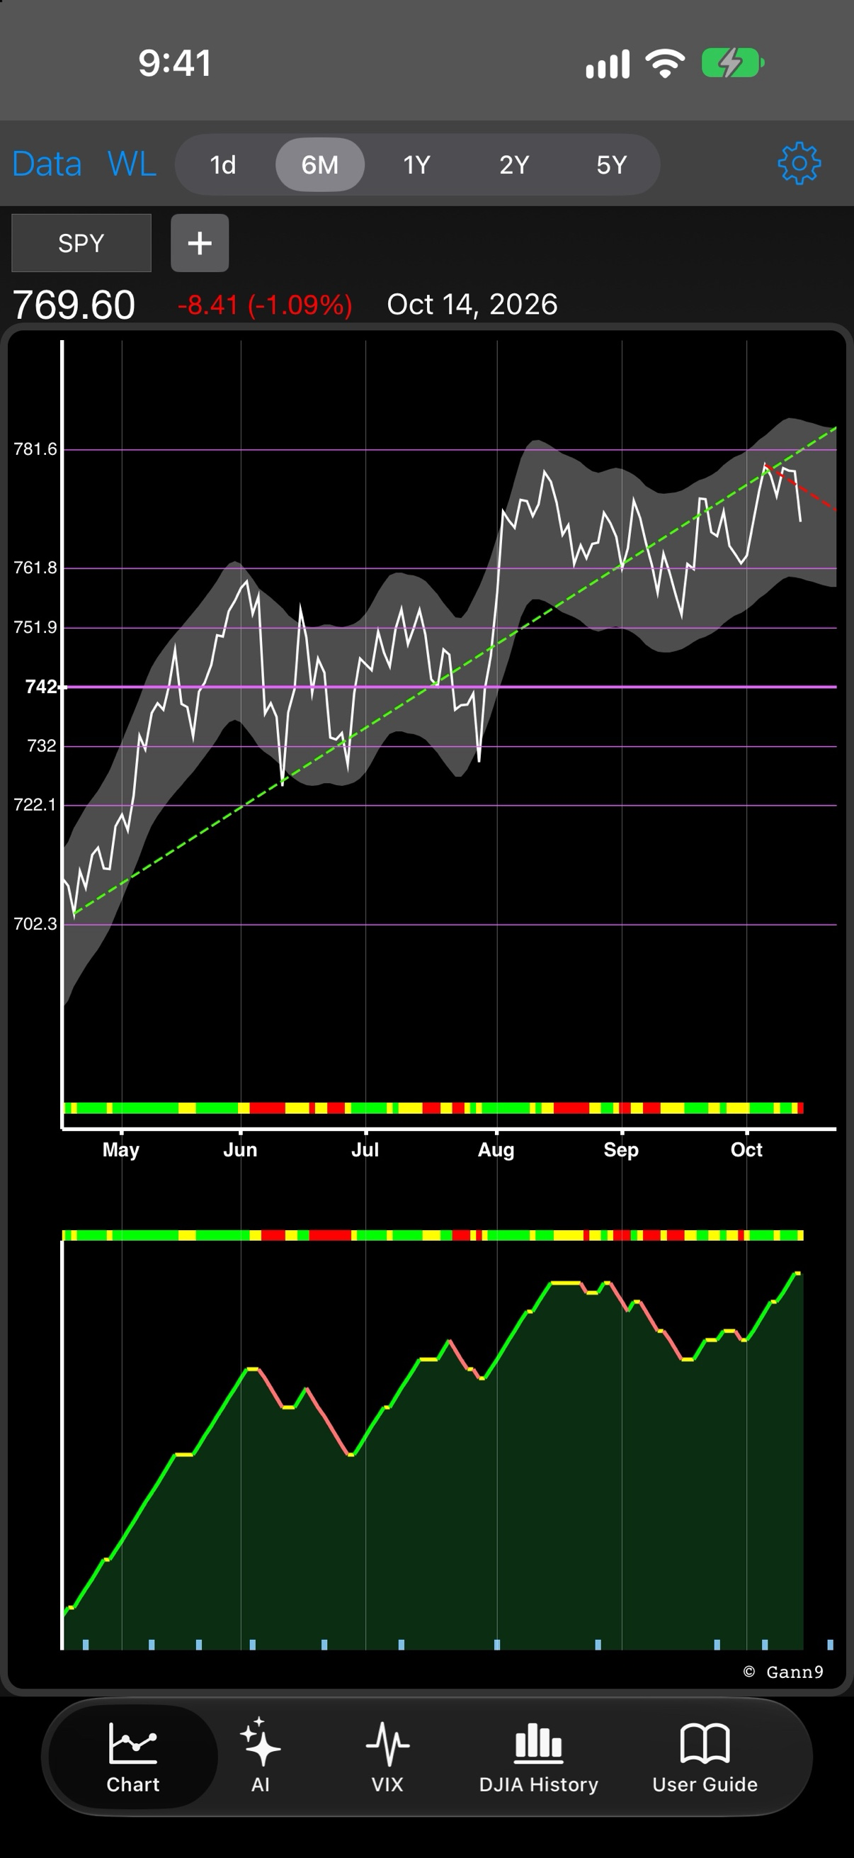Go to the DJIA History tab

click(x=538, y=1759)
